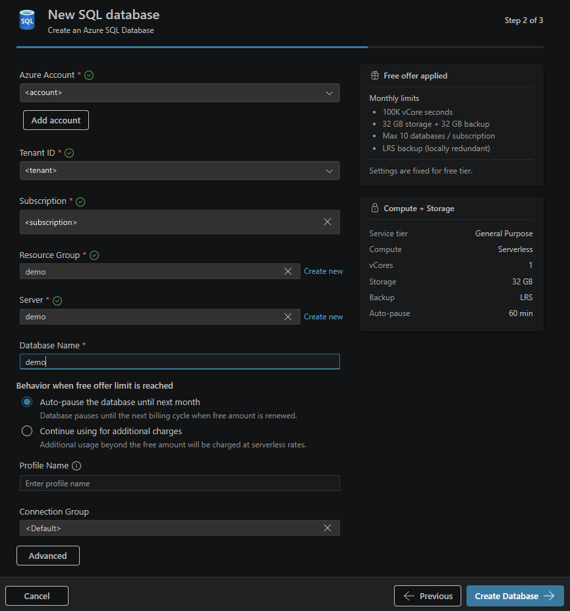Click green checkmark next to Subscription
This screenshot has width=570, height=611.
click(x=80, y=202)
